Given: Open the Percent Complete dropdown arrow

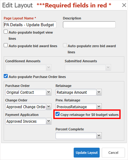Looking at the screenshot, I should pyautogui.click(x=99, y=136).
